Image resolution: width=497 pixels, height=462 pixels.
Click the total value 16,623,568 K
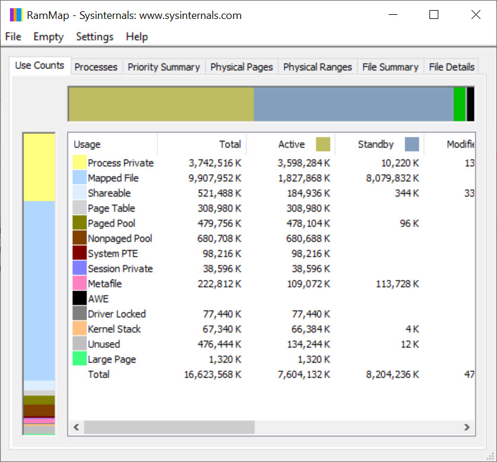pos(213,374)
